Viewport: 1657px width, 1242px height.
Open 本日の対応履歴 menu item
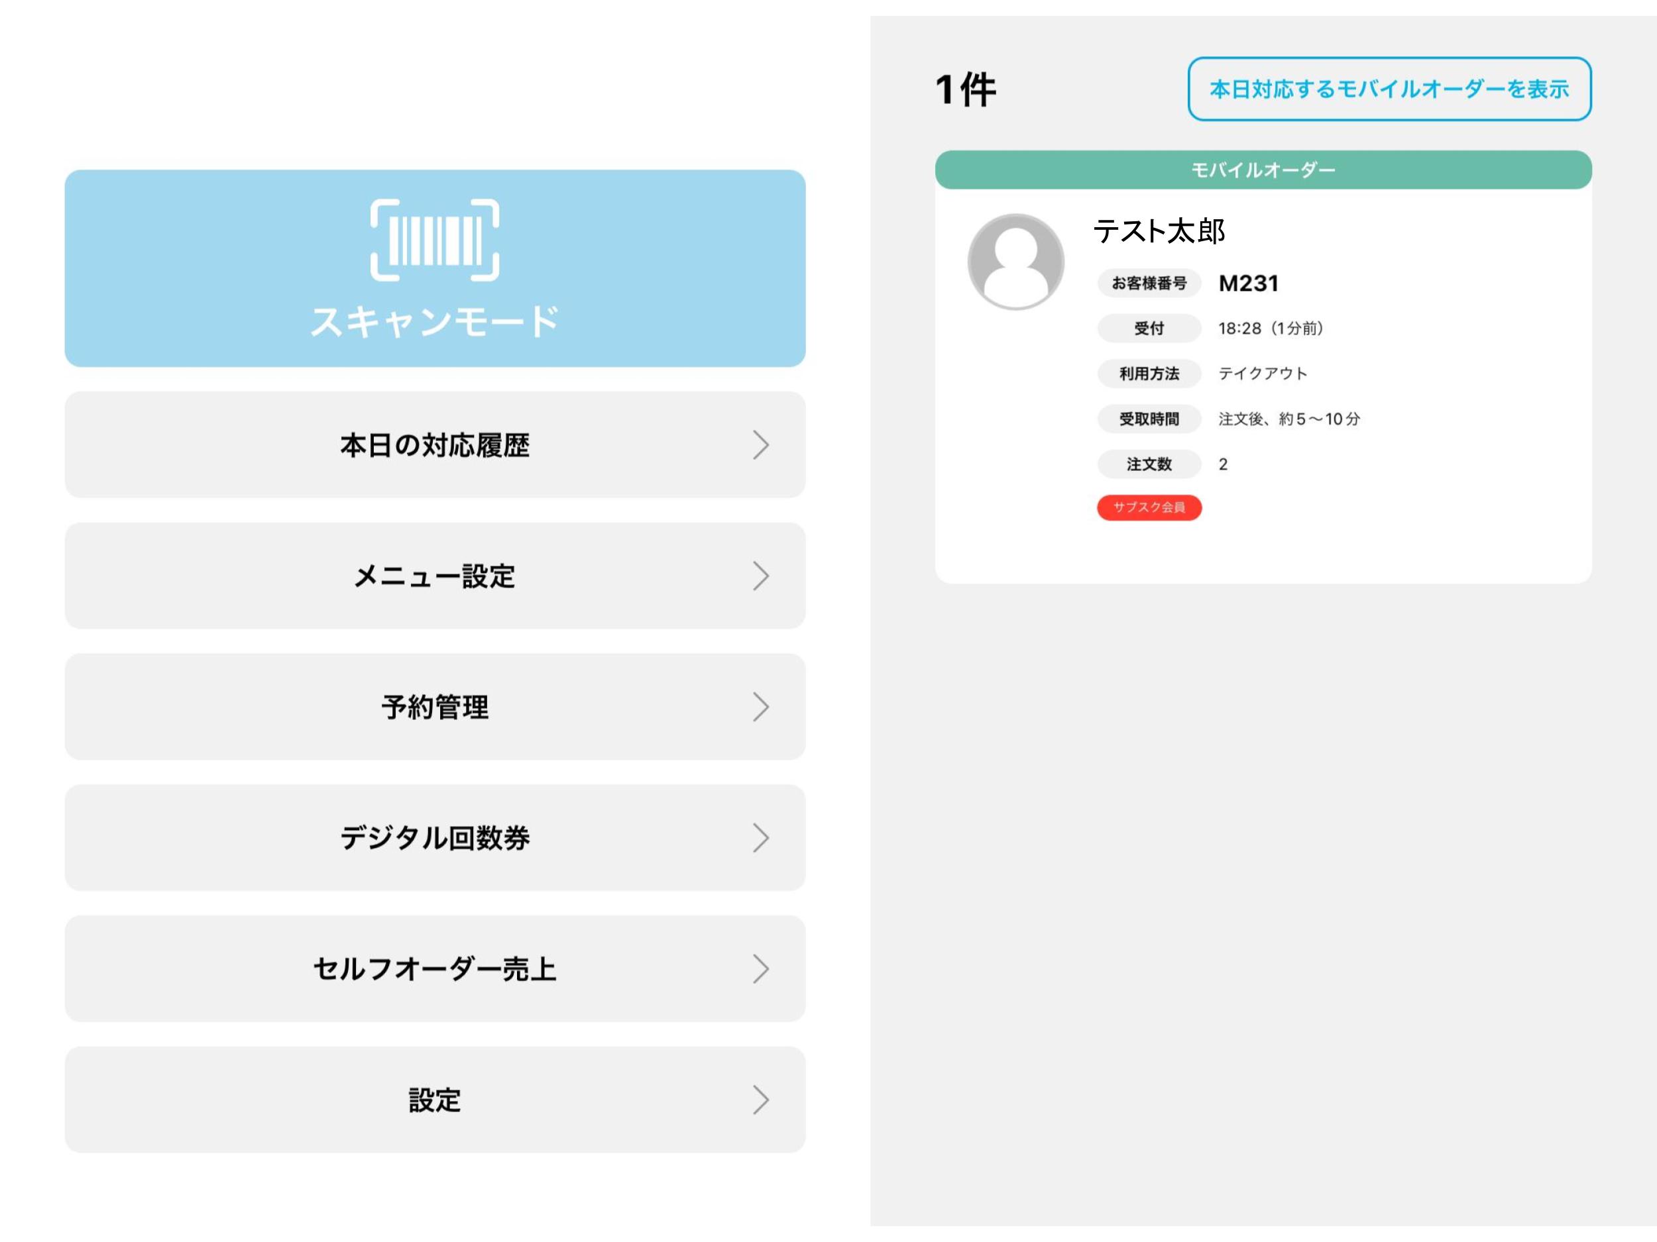click(435, 444)
